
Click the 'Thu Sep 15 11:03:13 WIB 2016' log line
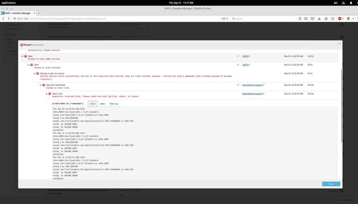[69, 158]
